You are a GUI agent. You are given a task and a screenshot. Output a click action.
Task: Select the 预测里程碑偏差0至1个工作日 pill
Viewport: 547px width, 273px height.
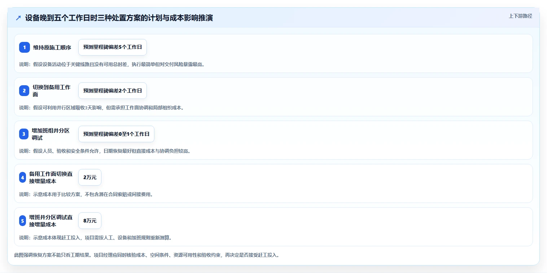(x=116, y=134)
